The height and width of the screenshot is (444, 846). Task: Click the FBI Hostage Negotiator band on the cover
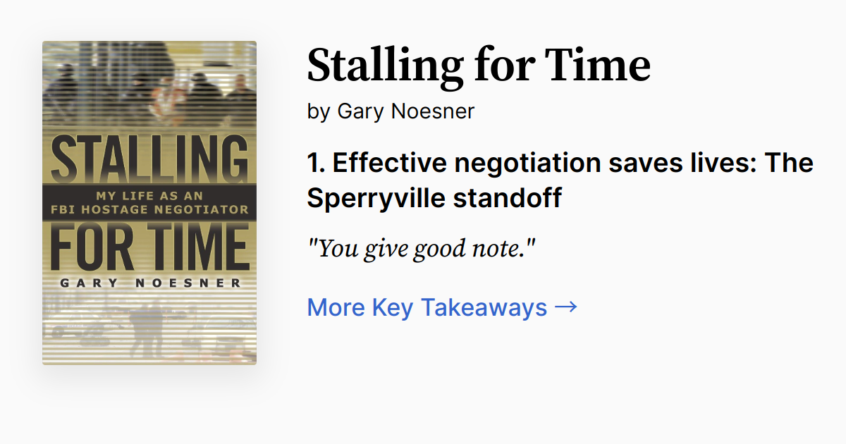pyautogui.click(x=149, y=202)
